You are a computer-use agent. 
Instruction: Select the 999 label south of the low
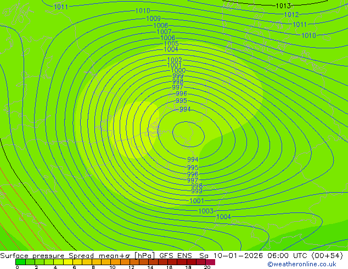pyautogui.click(x=197, y=190)
